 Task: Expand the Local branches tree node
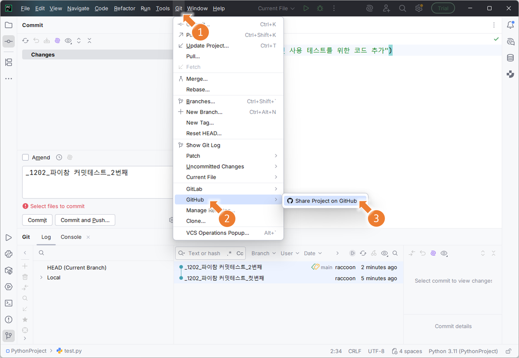coord(41,277)
